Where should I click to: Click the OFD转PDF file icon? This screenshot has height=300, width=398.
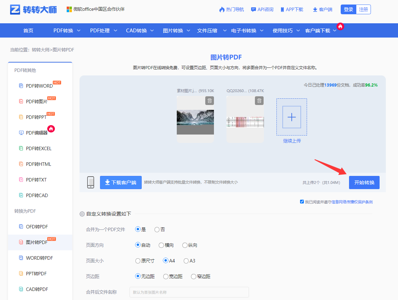(x=21, y=226)
